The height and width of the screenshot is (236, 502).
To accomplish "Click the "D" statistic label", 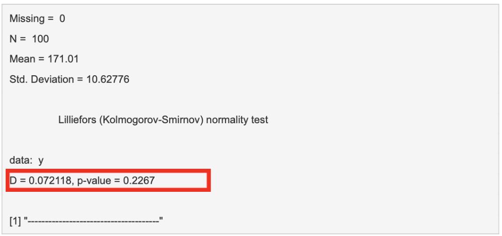I will [x=13, y=181].
